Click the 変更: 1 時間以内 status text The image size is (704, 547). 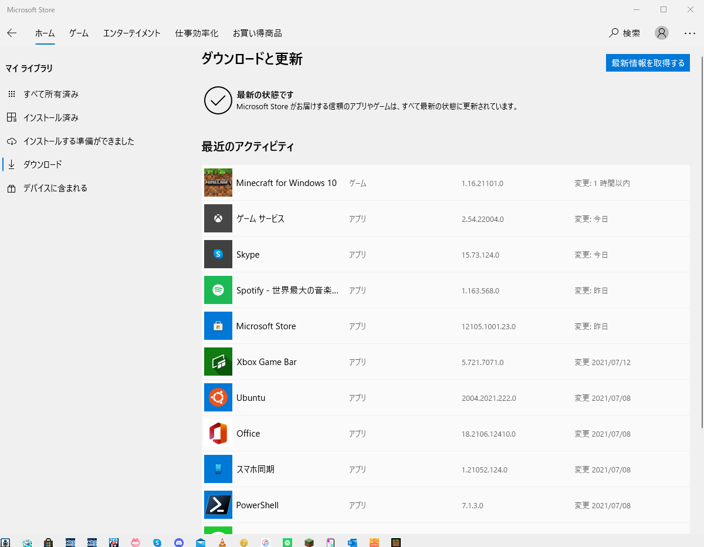click(x=602, y=184)
